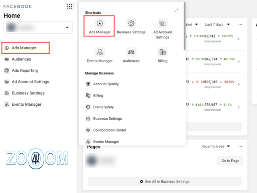Select Brand Safety under Manage Business

click(x=99, y=107)
